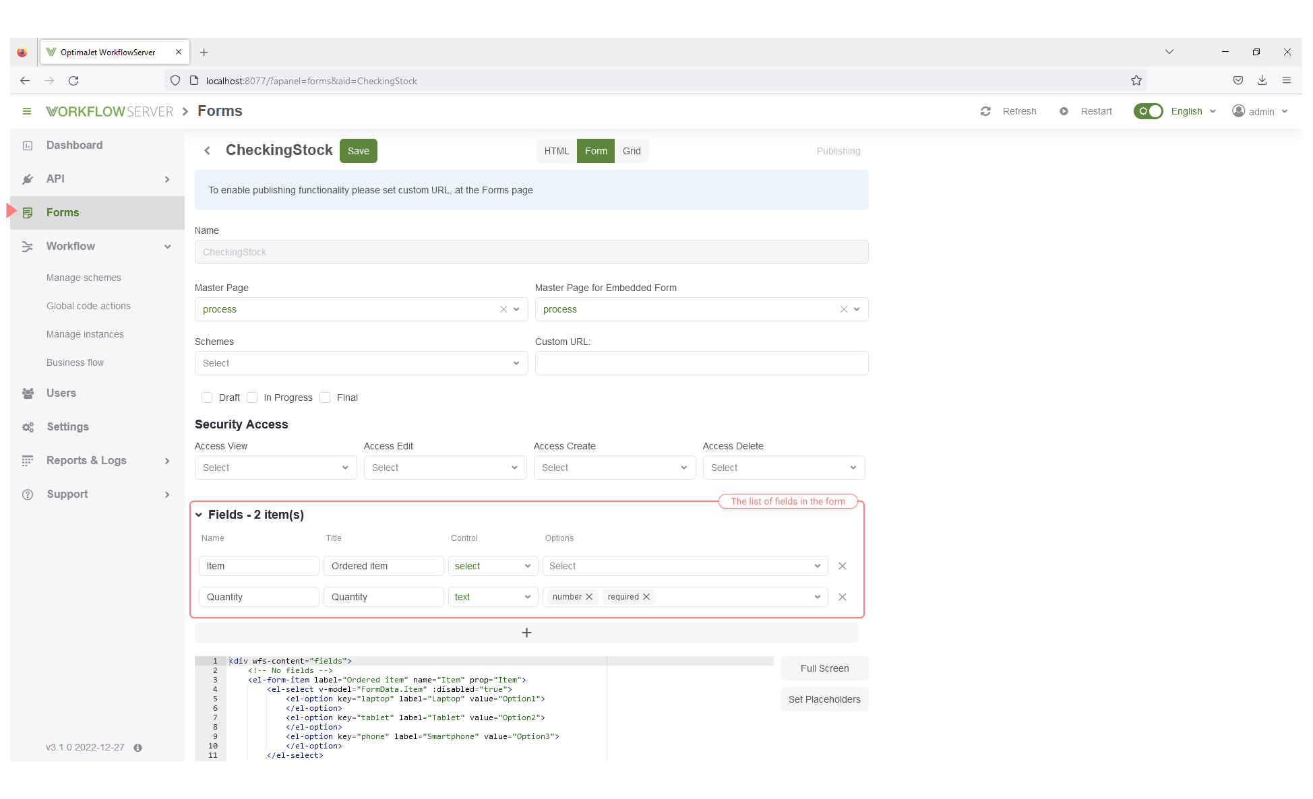Screen dimensions: 1313x799
Task: Click the Custom URL input field
Action: 702,363
